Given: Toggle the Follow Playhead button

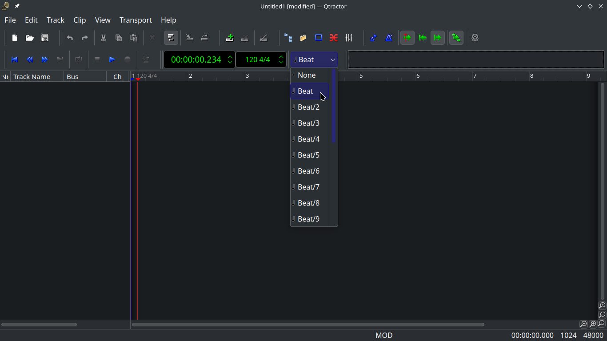Looking at the screenshot, I should [x=407, y=38].
